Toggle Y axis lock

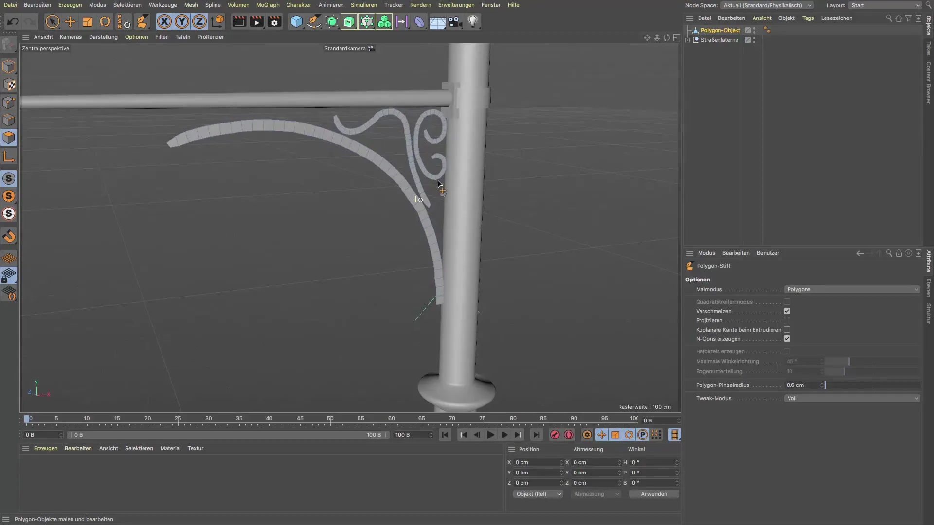pos(182,21)
